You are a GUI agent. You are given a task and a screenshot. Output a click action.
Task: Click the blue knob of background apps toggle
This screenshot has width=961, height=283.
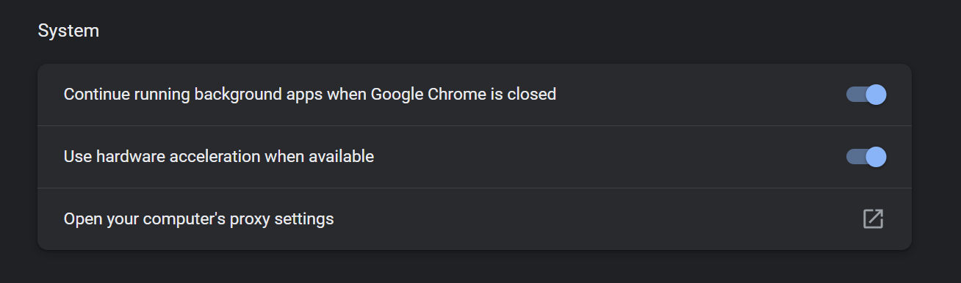[876, 95]
